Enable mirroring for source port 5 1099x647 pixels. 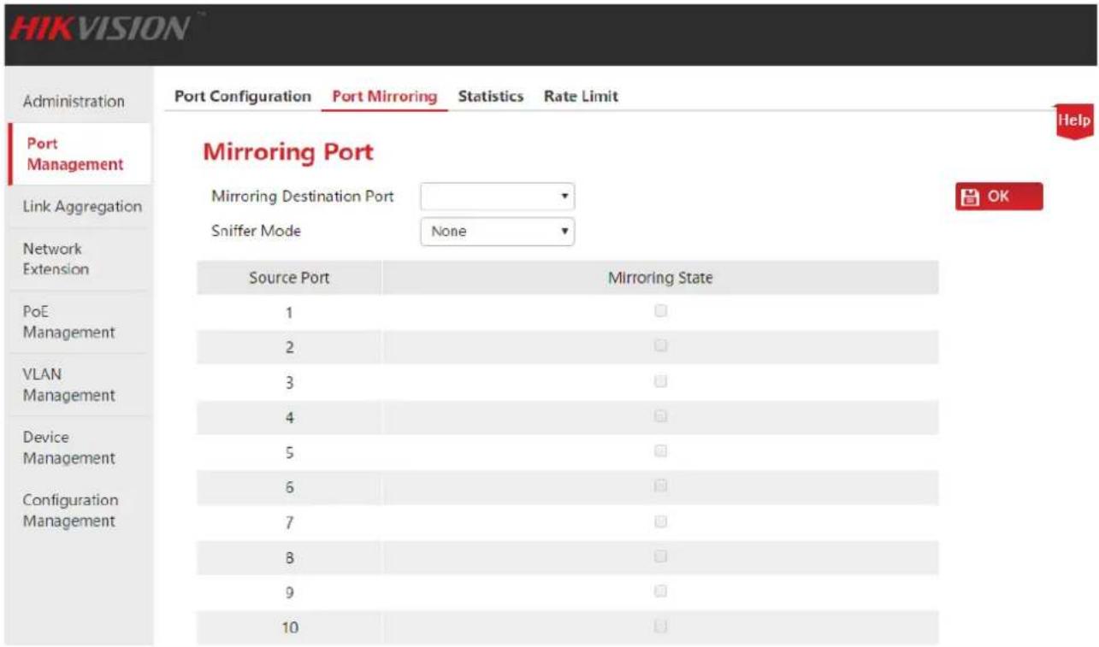point(660,451)
